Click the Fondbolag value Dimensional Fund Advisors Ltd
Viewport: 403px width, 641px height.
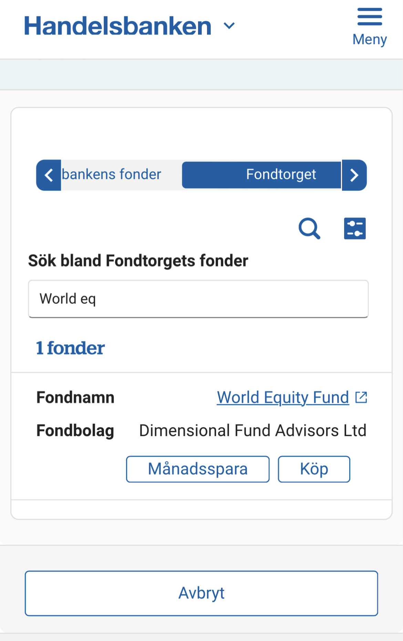point(252,430)
